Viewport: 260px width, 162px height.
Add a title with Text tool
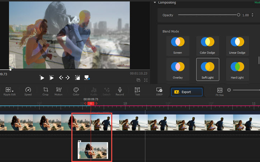pyautogui.click(x=137, y=90)
